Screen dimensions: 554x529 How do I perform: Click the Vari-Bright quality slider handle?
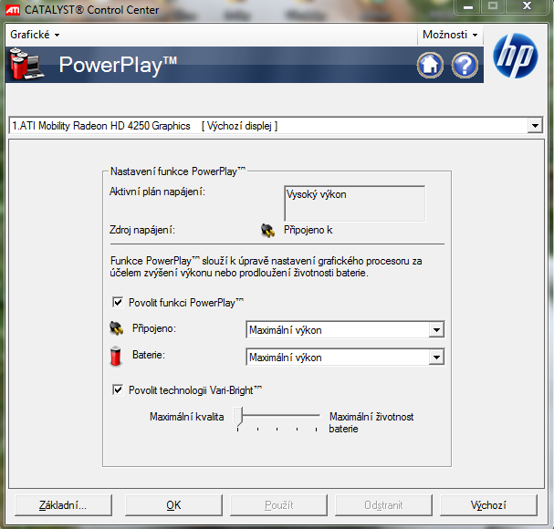(238, 416)
